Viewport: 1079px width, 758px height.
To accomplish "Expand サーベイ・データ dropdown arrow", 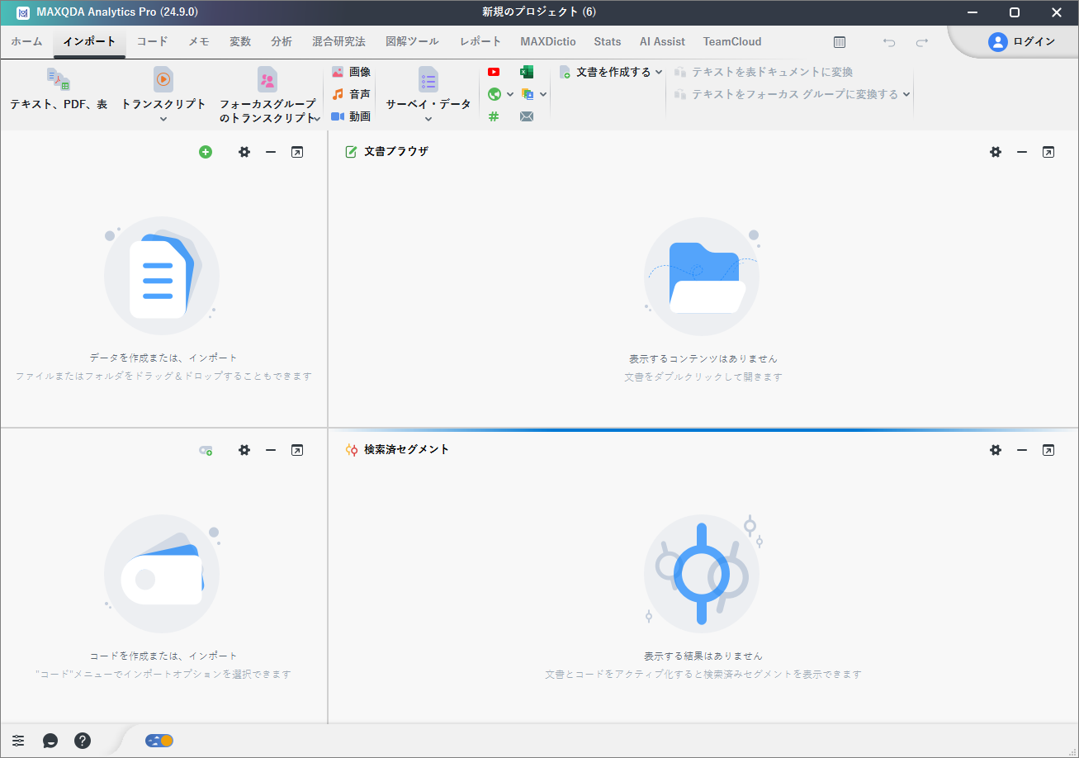I will 428,119.
